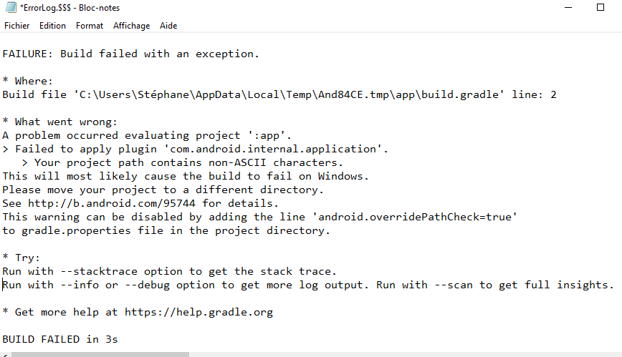Click the ErrorLog.$$$ window title text

tap(70, 8)
